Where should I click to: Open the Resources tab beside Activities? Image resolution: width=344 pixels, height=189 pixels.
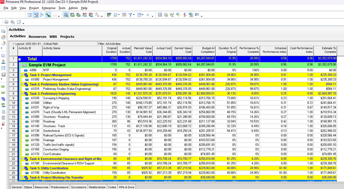[37, 37]
